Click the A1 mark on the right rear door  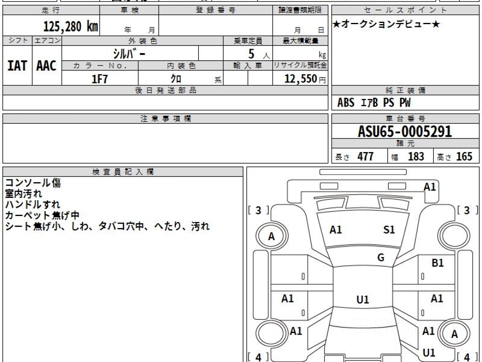coord(437,298)
